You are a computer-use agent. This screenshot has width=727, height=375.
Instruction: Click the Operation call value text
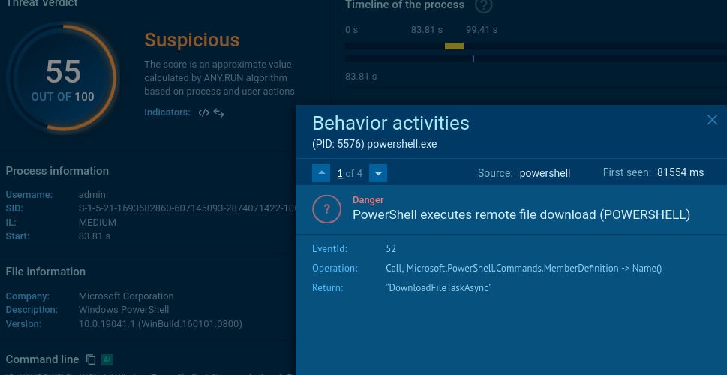point(524,268)
